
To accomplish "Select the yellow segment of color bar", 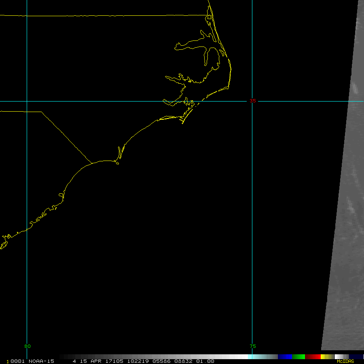I will (x=327, y=357).
